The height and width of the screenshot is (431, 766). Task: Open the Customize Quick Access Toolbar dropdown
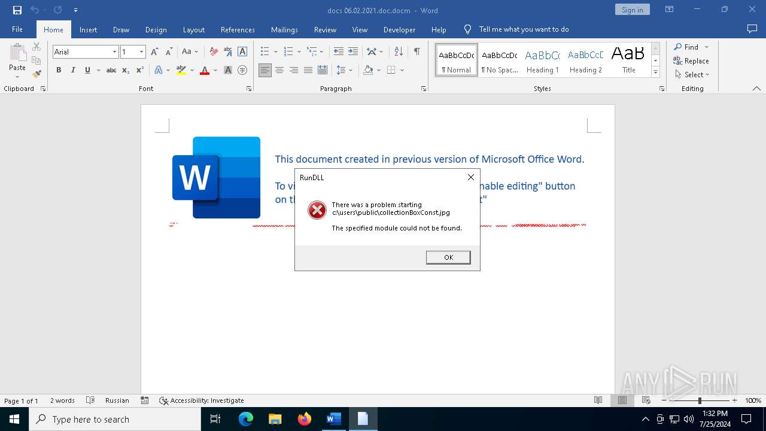pos(75,10)
